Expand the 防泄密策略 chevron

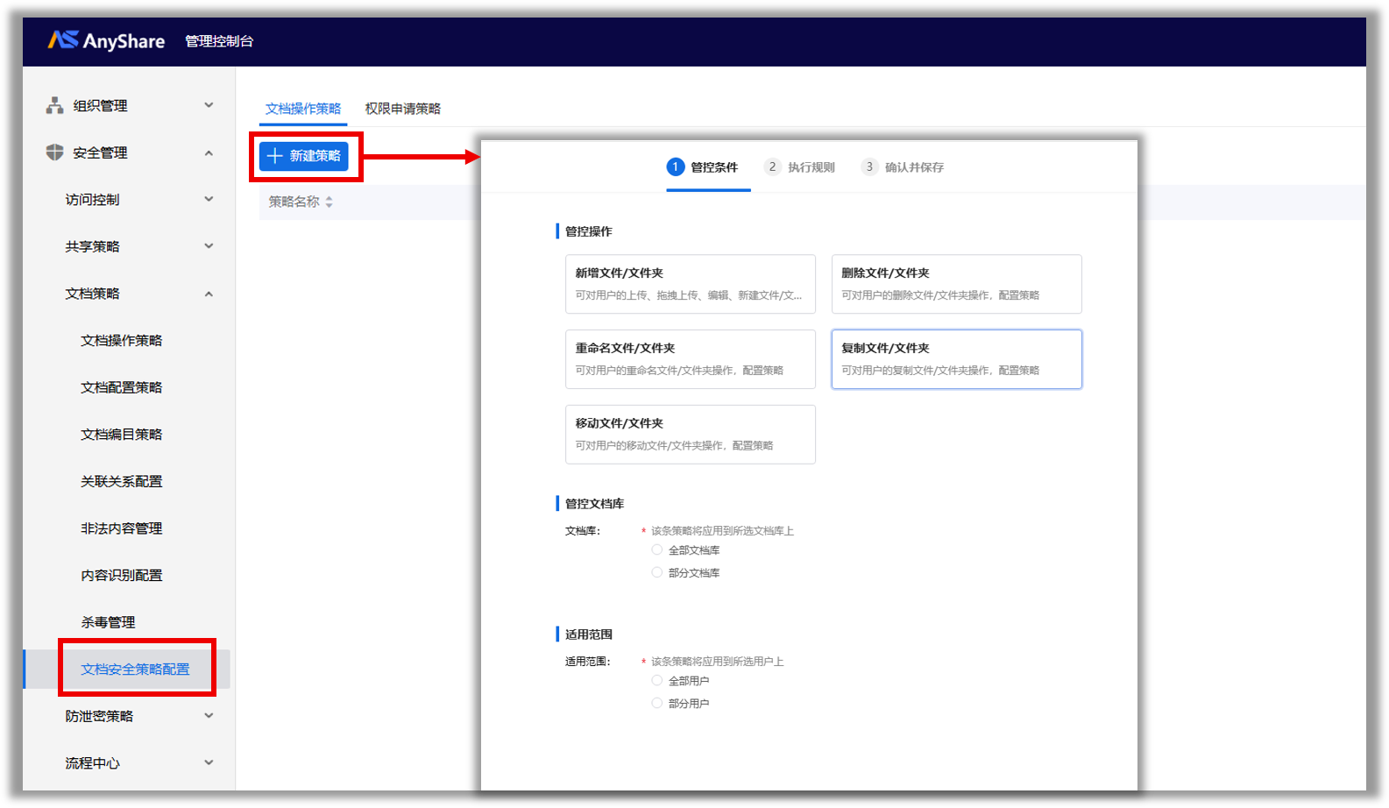pyautogui.click(x=209, y=716)
